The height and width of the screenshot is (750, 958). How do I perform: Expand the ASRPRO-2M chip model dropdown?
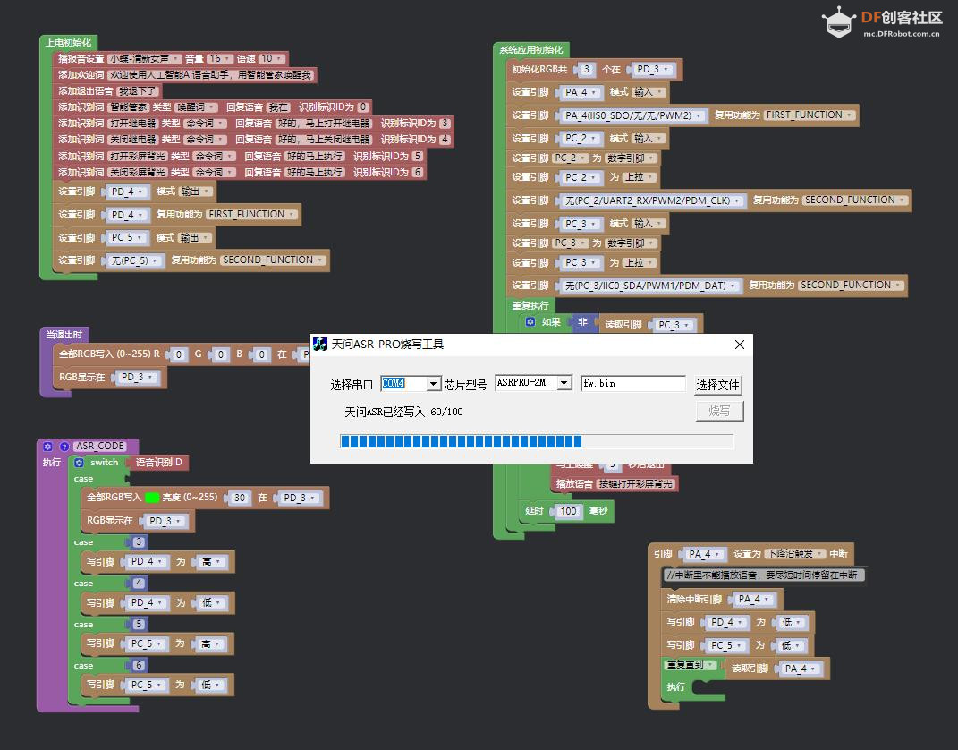pyautogui.click(x=564, y=383)
